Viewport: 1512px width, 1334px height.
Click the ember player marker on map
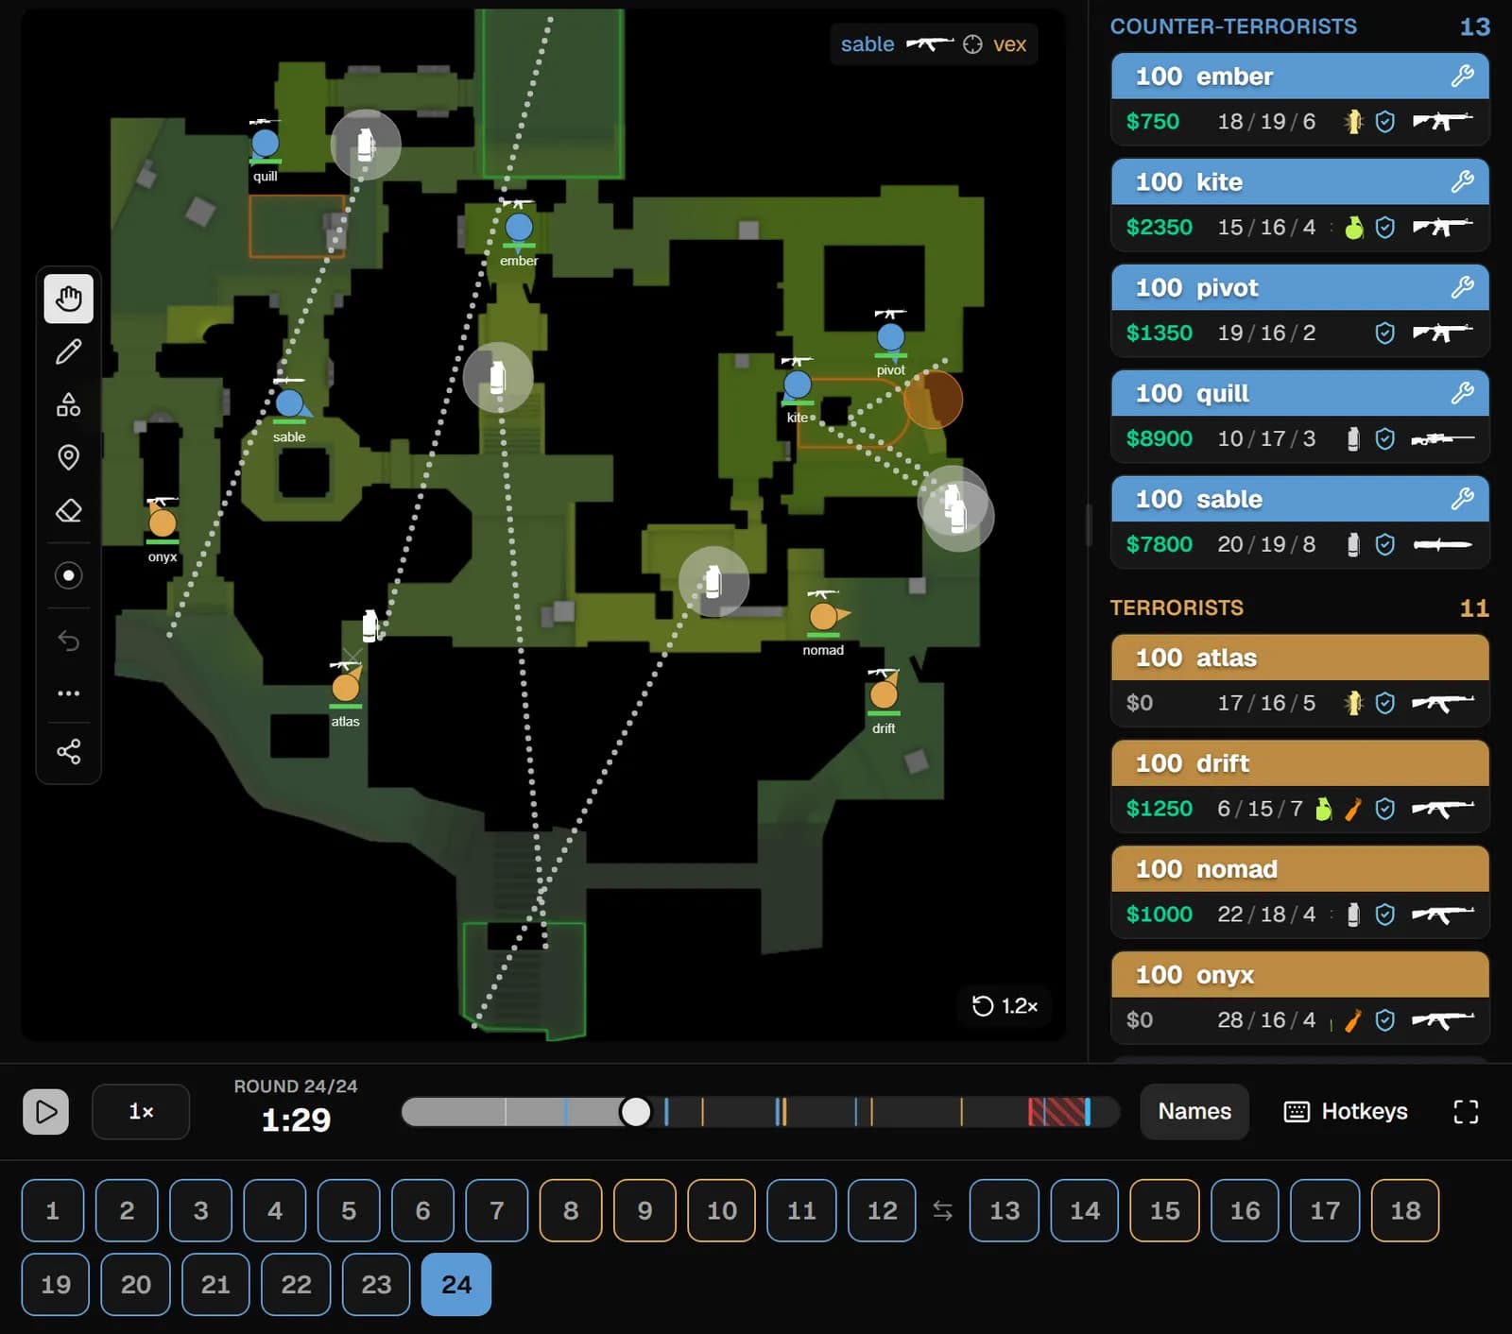click(x=519, y=228)
